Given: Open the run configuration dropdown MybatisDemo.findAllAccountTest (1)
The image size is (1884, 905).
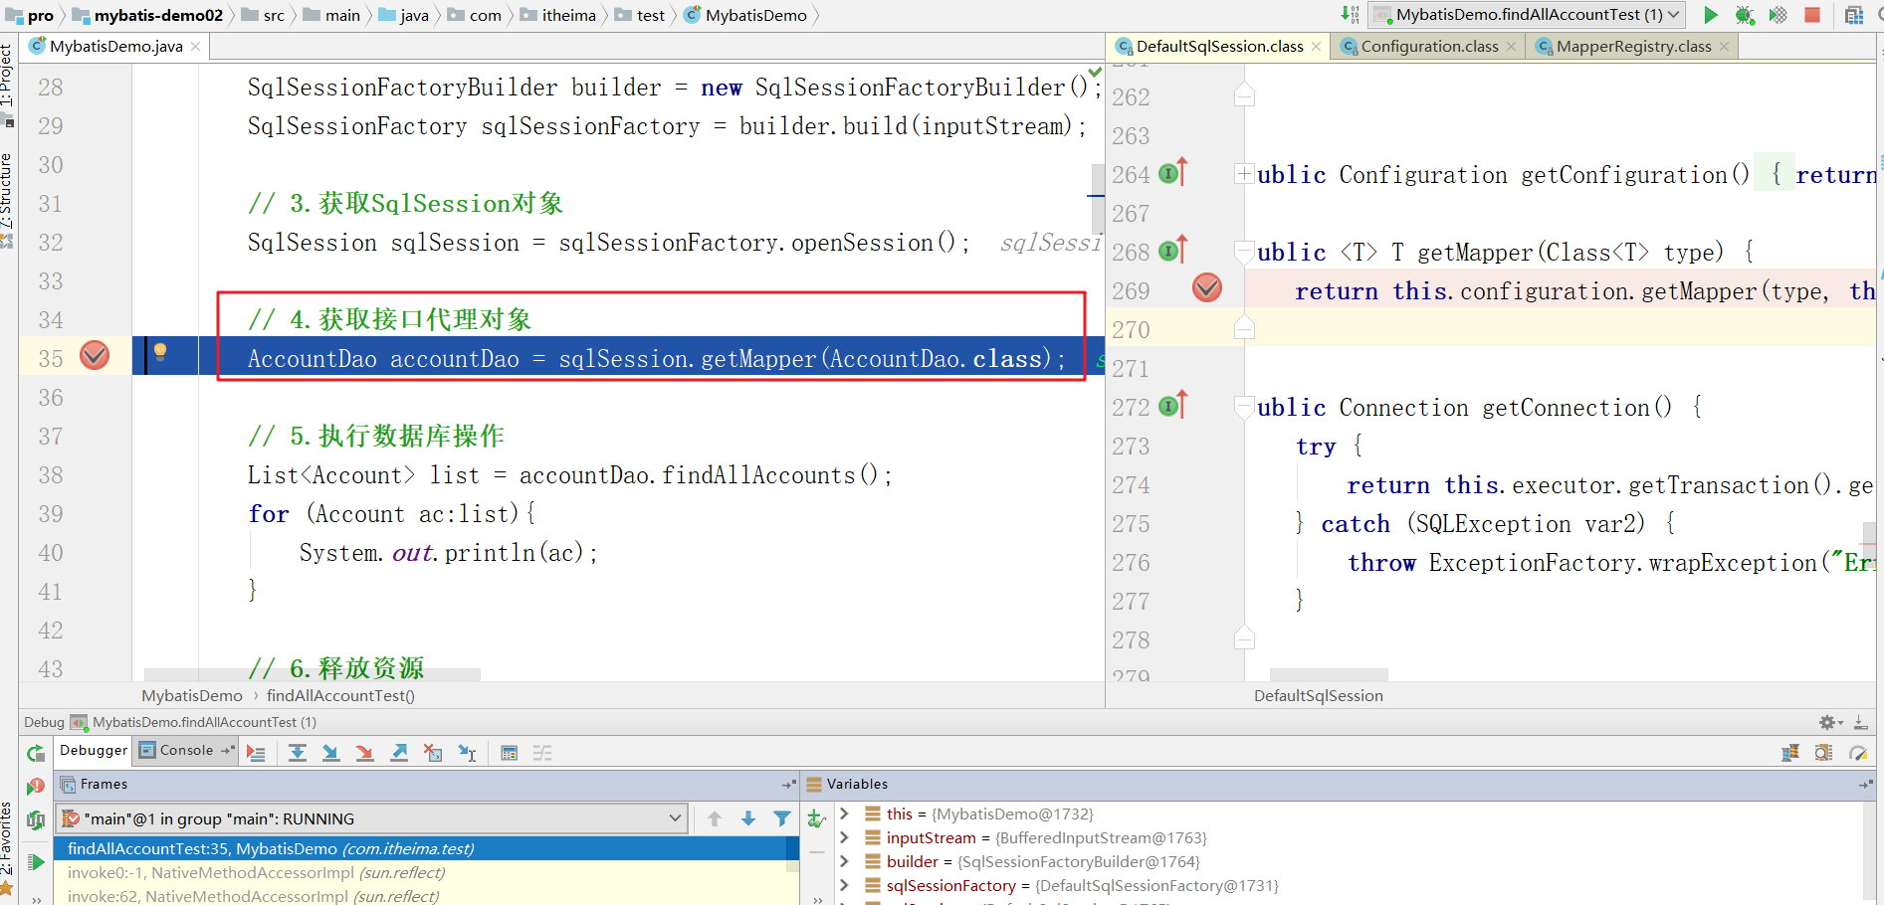Looking at the screenshot, I should pyautogui.click(x=1527, y=15).
